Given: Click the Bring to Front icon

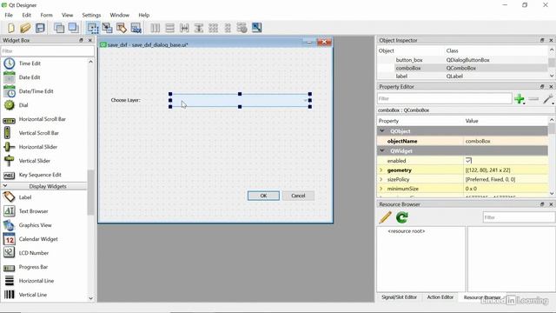Looking at the screenshot, I should coord(73,28).
